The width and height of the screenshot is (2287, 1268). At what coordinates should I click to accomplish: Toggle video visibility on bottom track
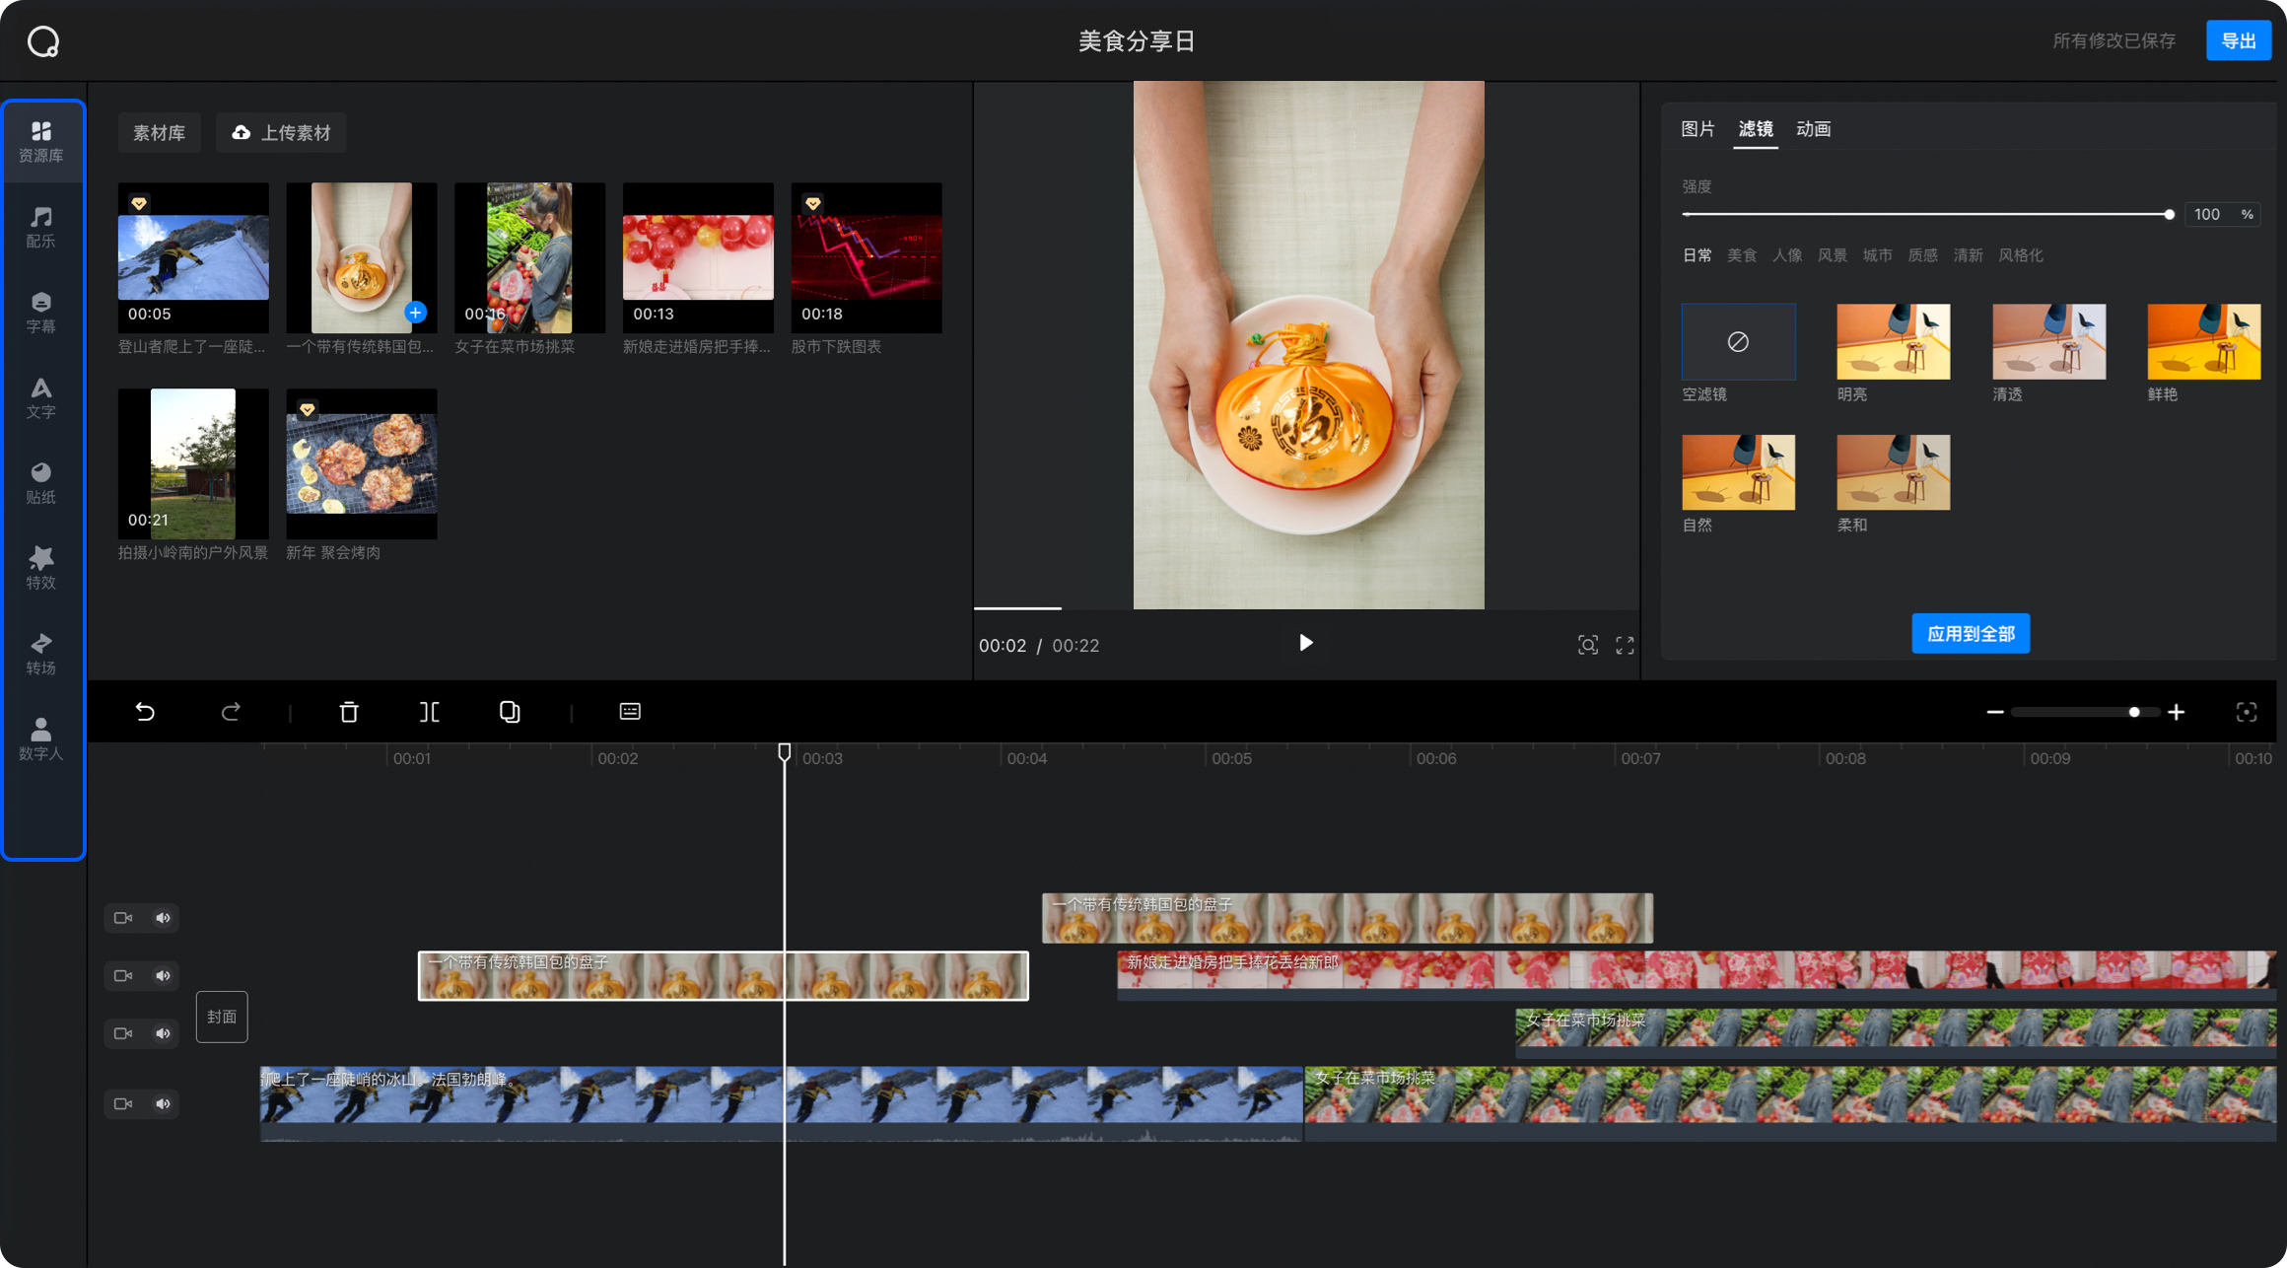click(x=123, y=1103)
